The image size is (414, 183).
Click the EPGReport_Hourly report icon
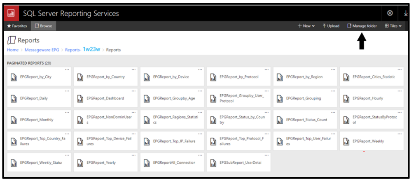(x=346, y=98)
